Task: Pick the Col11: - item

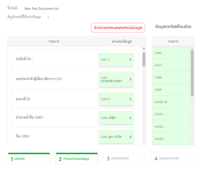Action: pos(171,114)
